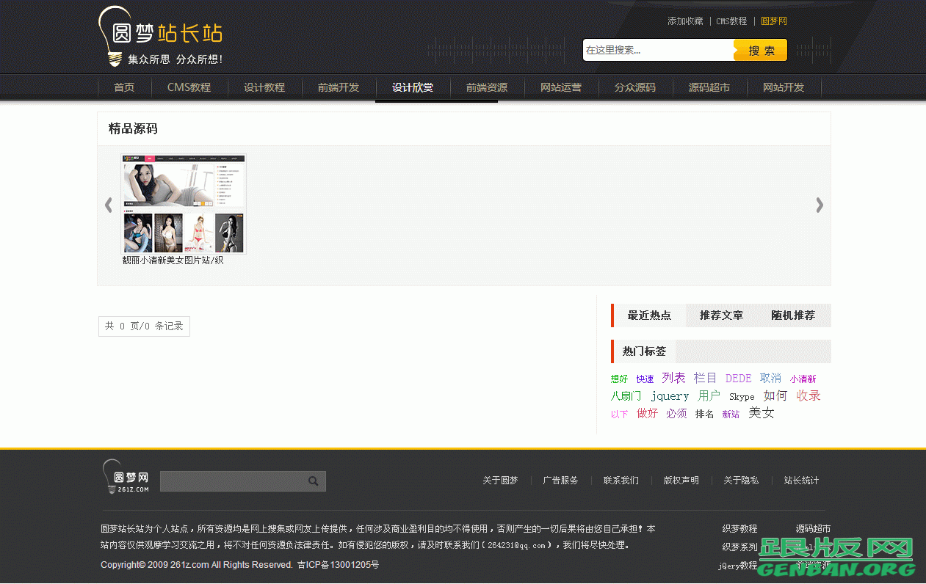
Task: Switch to the 随机推荐 tab
Action: click(x=793, y=315)
